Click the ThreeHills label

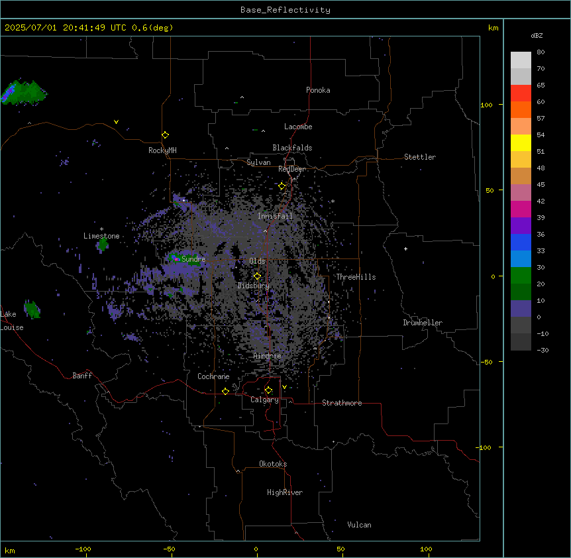(356, 277)
